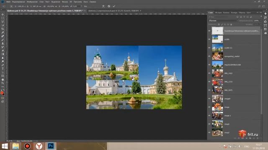The height and width of the screenshot is (150, 268).
Task: Open the Libraries panel from the side strip
Action: pyautogui.click(x=265, y=22)
